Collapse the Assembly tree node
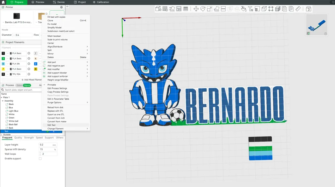This screenshot has height=187, width=335. click(x=3, y=101)
